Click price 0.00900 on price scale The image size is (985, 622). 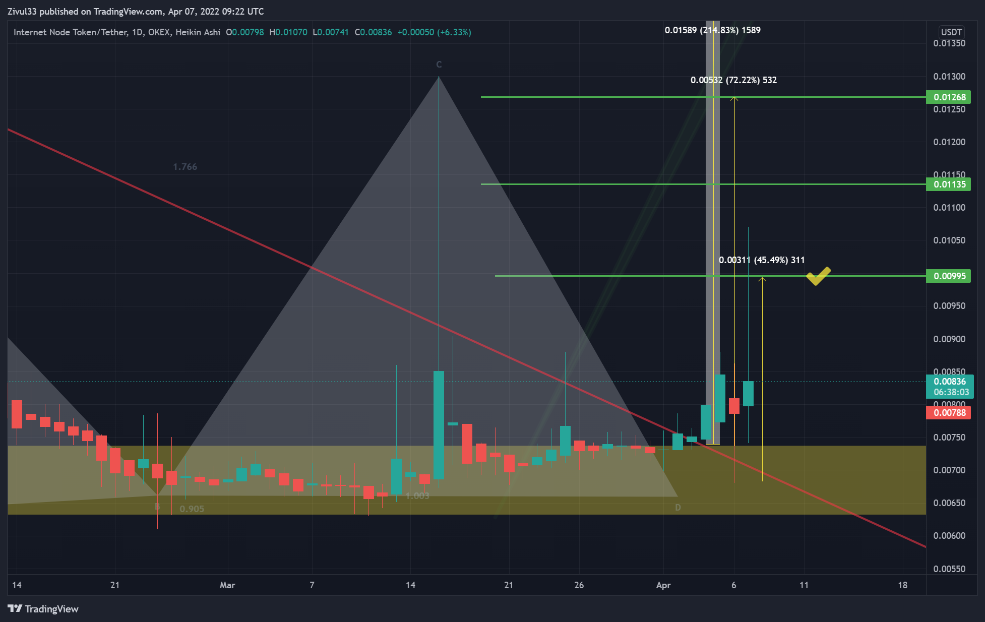949,339
